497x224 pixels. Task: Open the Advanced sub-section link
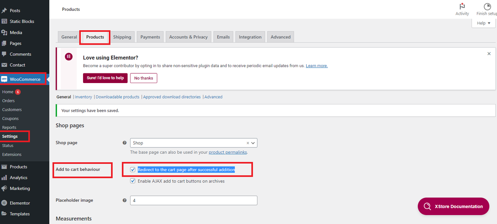point(214,97)
